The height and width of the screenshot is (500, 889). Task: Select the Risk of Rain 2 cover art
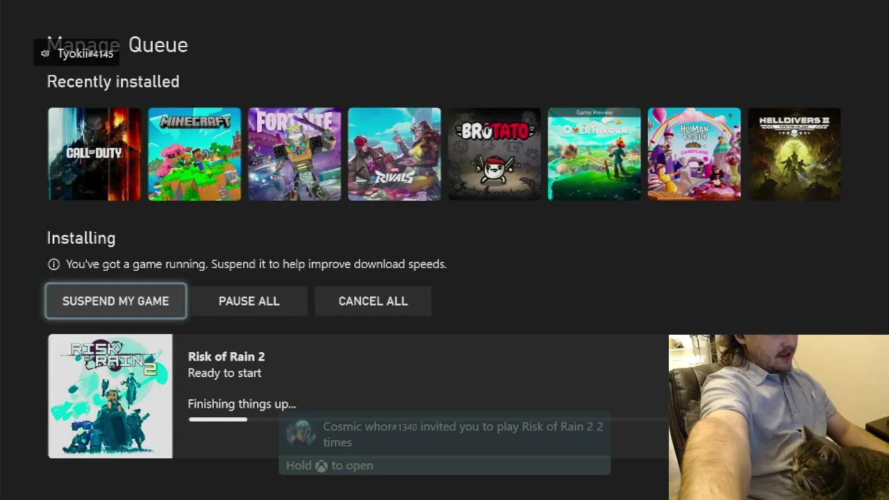pos(110,396)
